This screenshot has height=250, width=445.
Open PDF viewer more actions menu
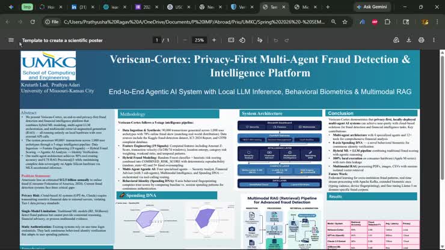point(434,40)
